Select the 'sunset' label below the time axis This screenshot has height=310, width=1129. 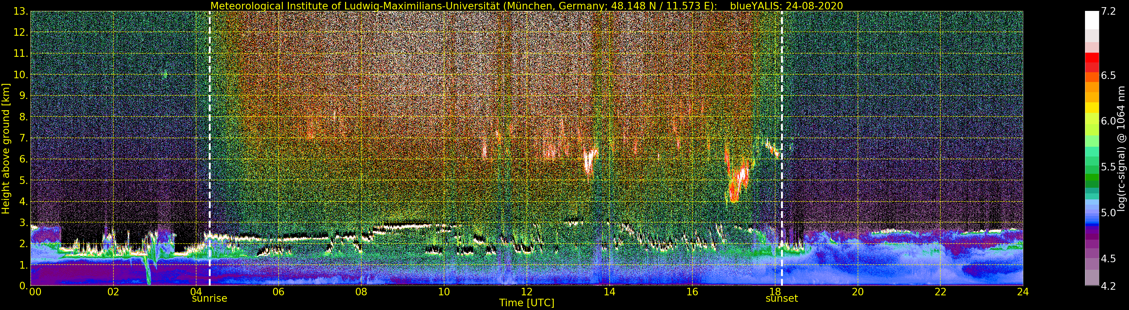tap(781, 299)
